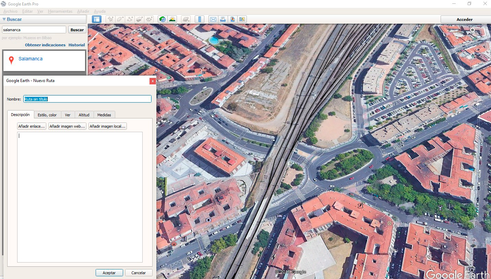Open the Archivo menu
Screen dimensions: 491x279
10,11
